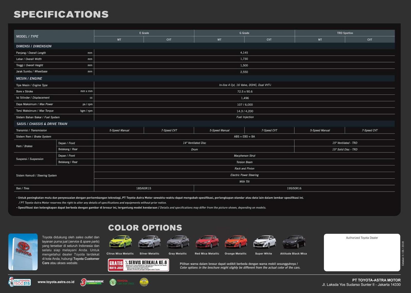Click the SASIS / CHASSIS & DRIVE TRAIN heading
The image size is (411, 293).
click(42, 124)
